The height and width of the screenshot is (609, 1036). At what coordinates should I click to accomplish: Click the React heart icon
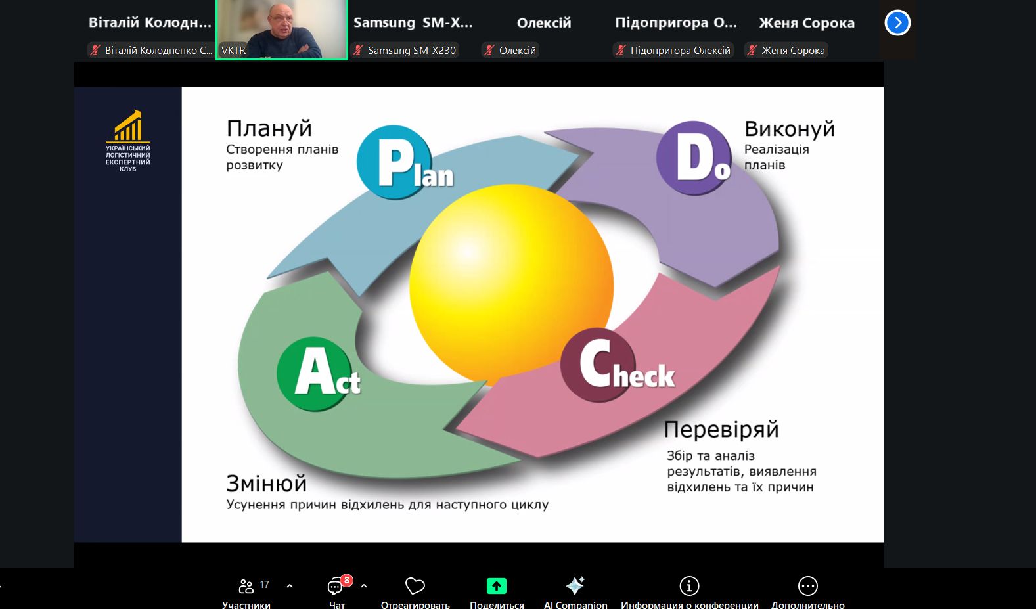coord(415,586)
